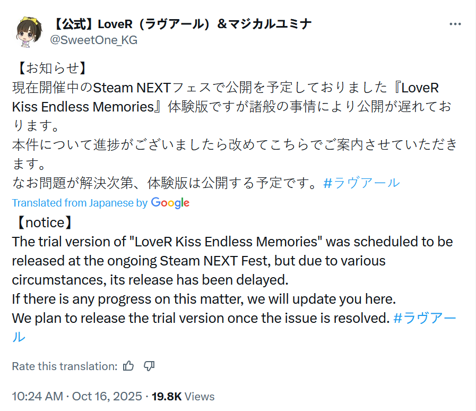
Task: Open the tweet's three-dot More menu
Action: pos(455,24)
